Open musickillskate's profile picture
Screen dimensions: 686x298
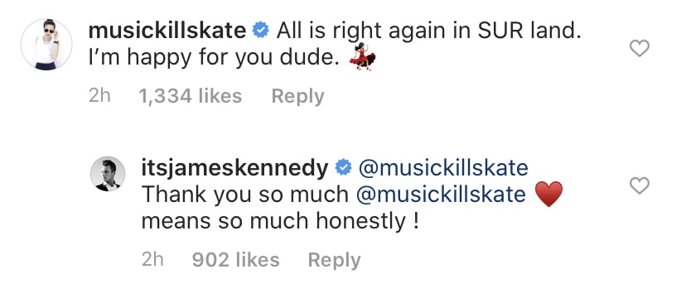coord(46,45)
